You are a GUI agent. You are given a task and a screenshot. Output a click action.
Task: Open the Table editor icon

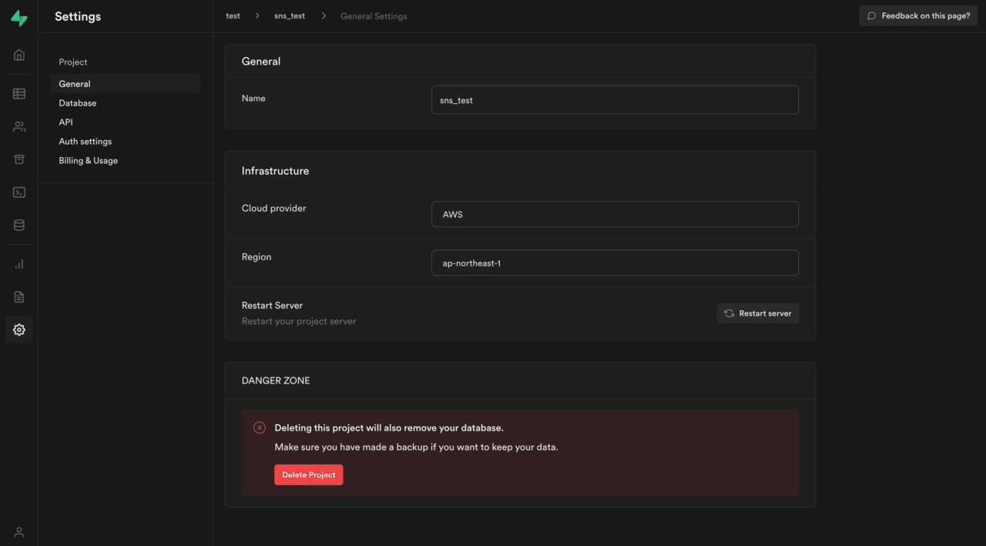[19, 94]
